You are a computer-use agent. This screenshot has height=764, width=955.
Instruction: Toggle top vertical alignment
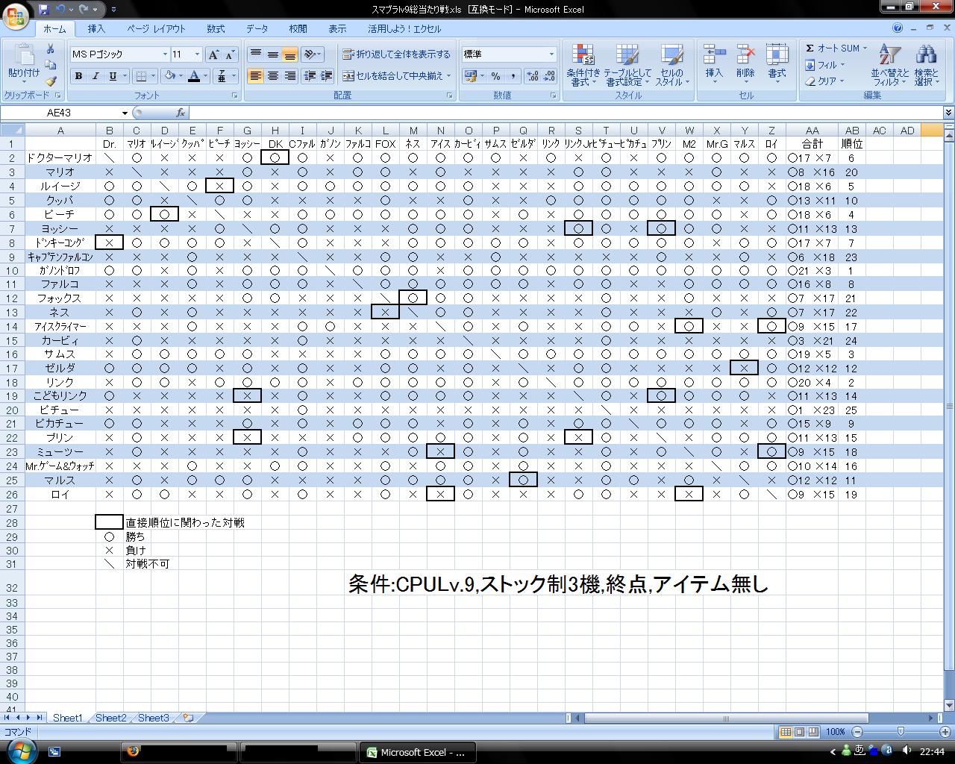tap(255, 54)
